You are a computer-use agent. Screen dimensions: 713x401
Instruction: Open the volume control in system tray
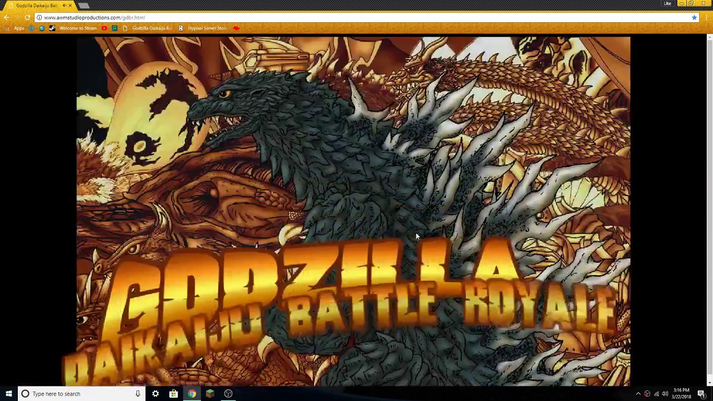point(665,394)
